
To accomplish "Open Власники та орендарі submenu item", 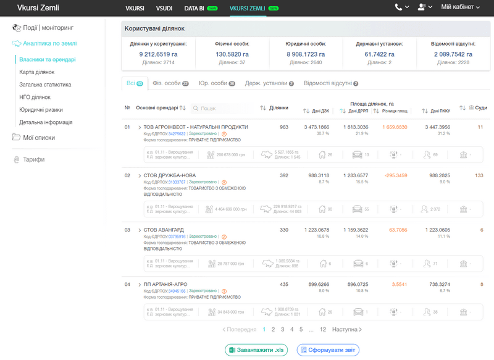I will (48, 59).
